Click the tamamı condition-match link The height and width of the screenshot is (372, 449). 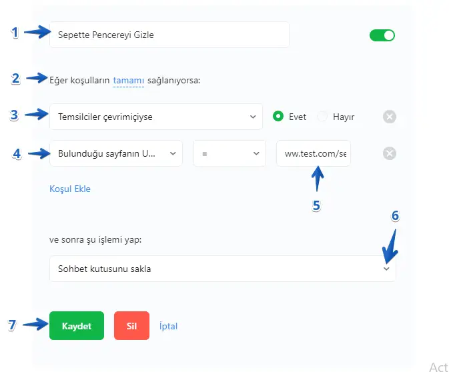tap(128, 81)
